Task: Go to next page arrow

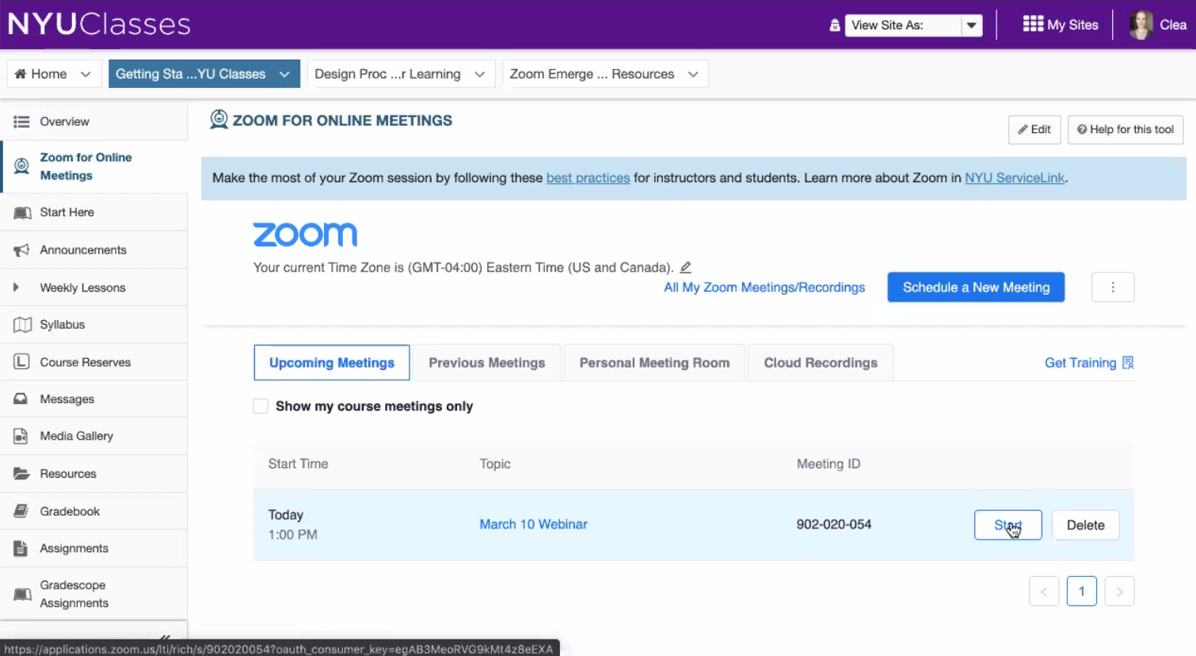Action: pos(1119,591)
